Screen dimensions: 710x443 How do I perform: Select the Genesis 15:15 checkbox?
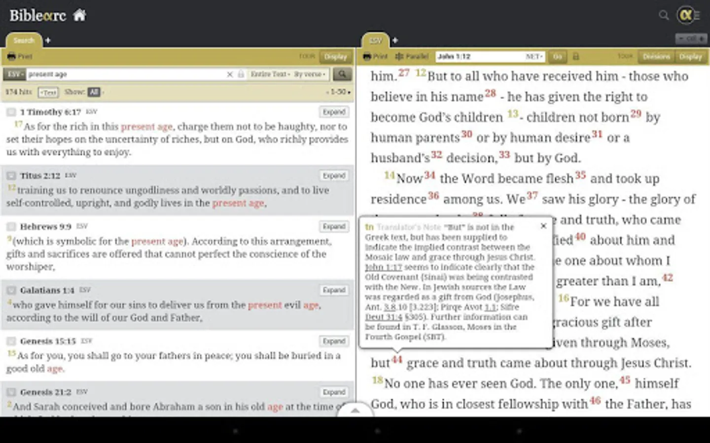coord(11,342)
